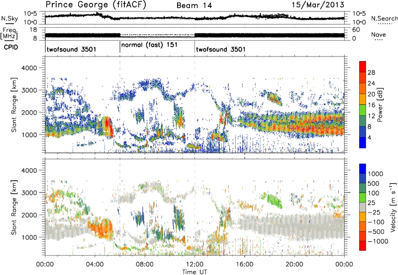Image resolution: width=398 pixels, height=275 pixels.
Task: Click the 'CPID' row label
Action: click(11, 47)
